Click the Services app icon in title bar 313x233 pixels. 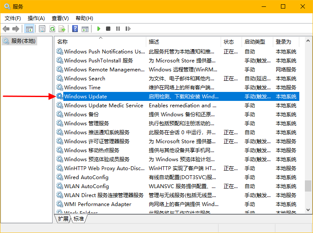tap(7, 6)
